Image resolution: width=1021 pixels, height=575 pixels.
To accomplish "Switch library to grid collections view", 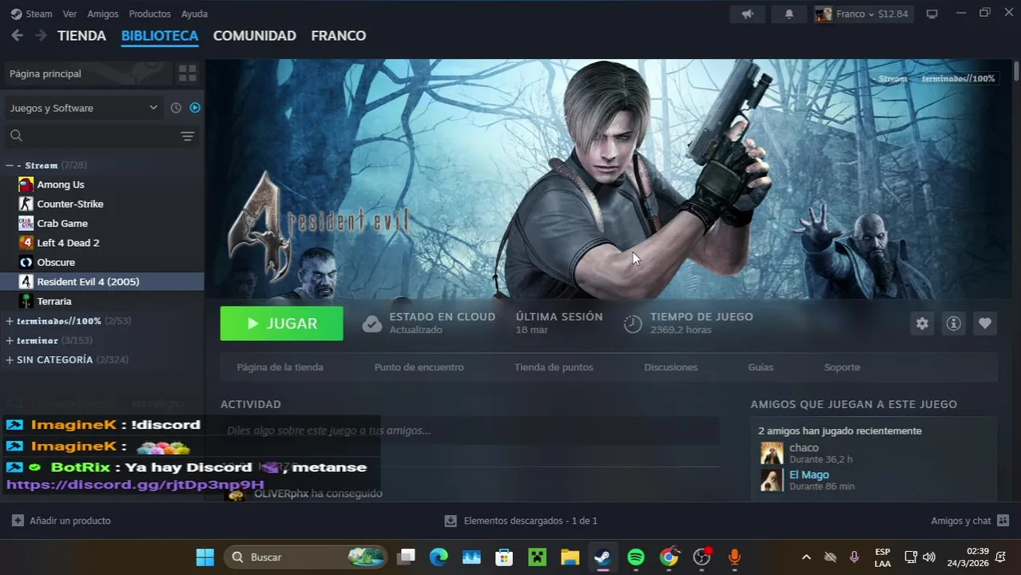I will [188, 73].
